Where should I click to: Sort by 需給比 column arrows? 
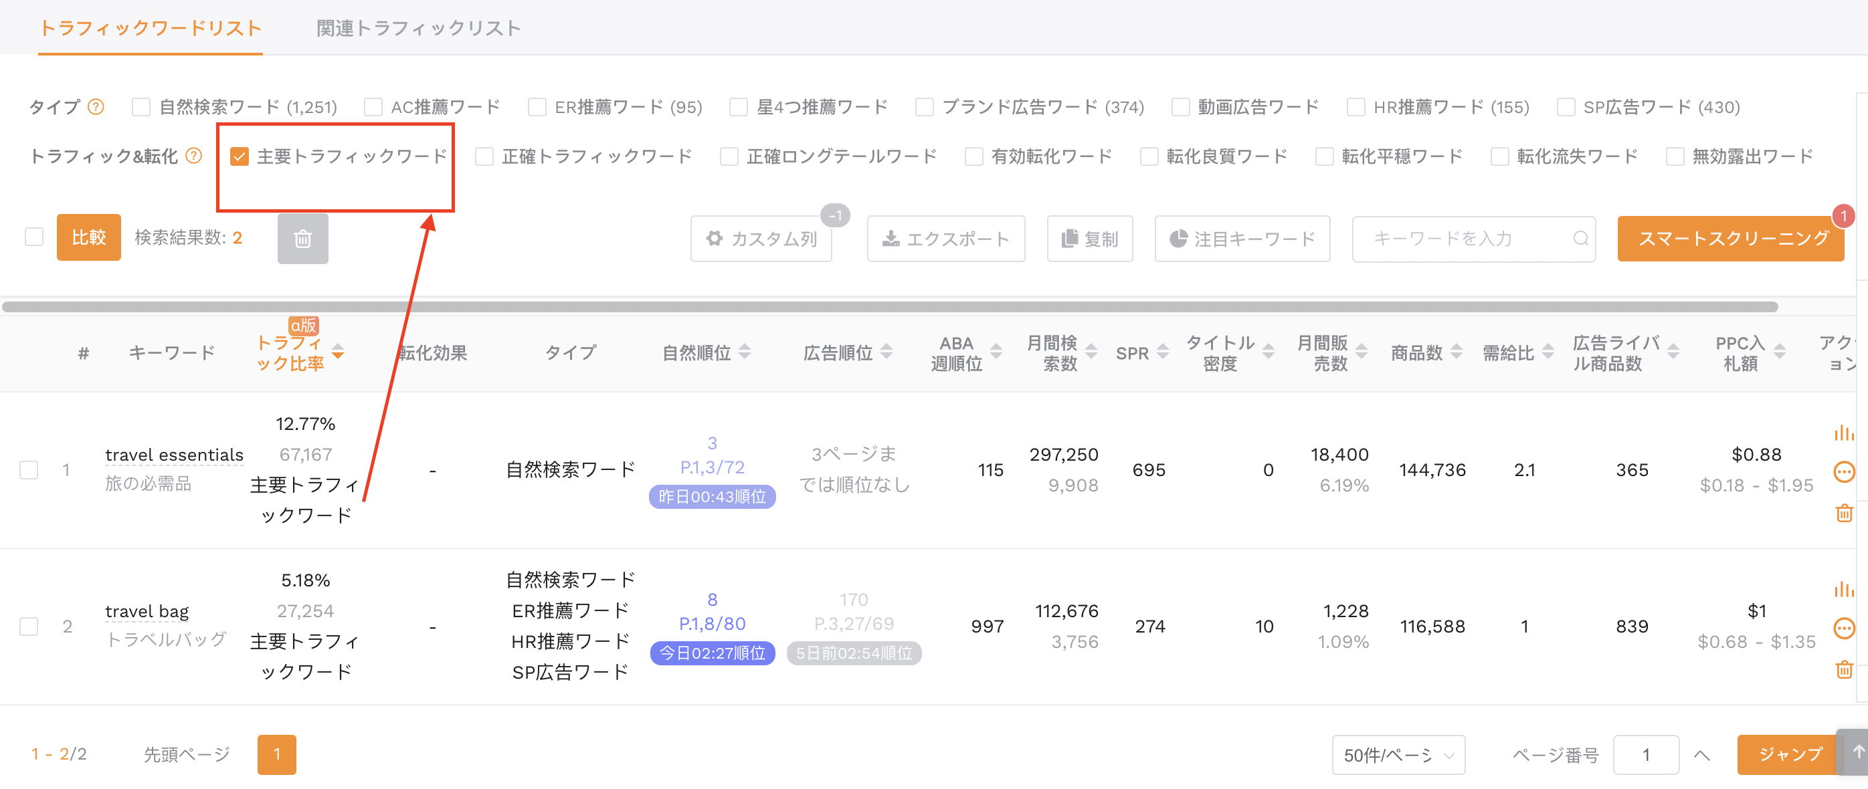coord(1547,352)
